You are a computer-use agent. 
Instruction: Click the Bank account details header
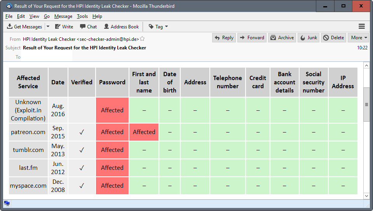[x=284, y=82]
